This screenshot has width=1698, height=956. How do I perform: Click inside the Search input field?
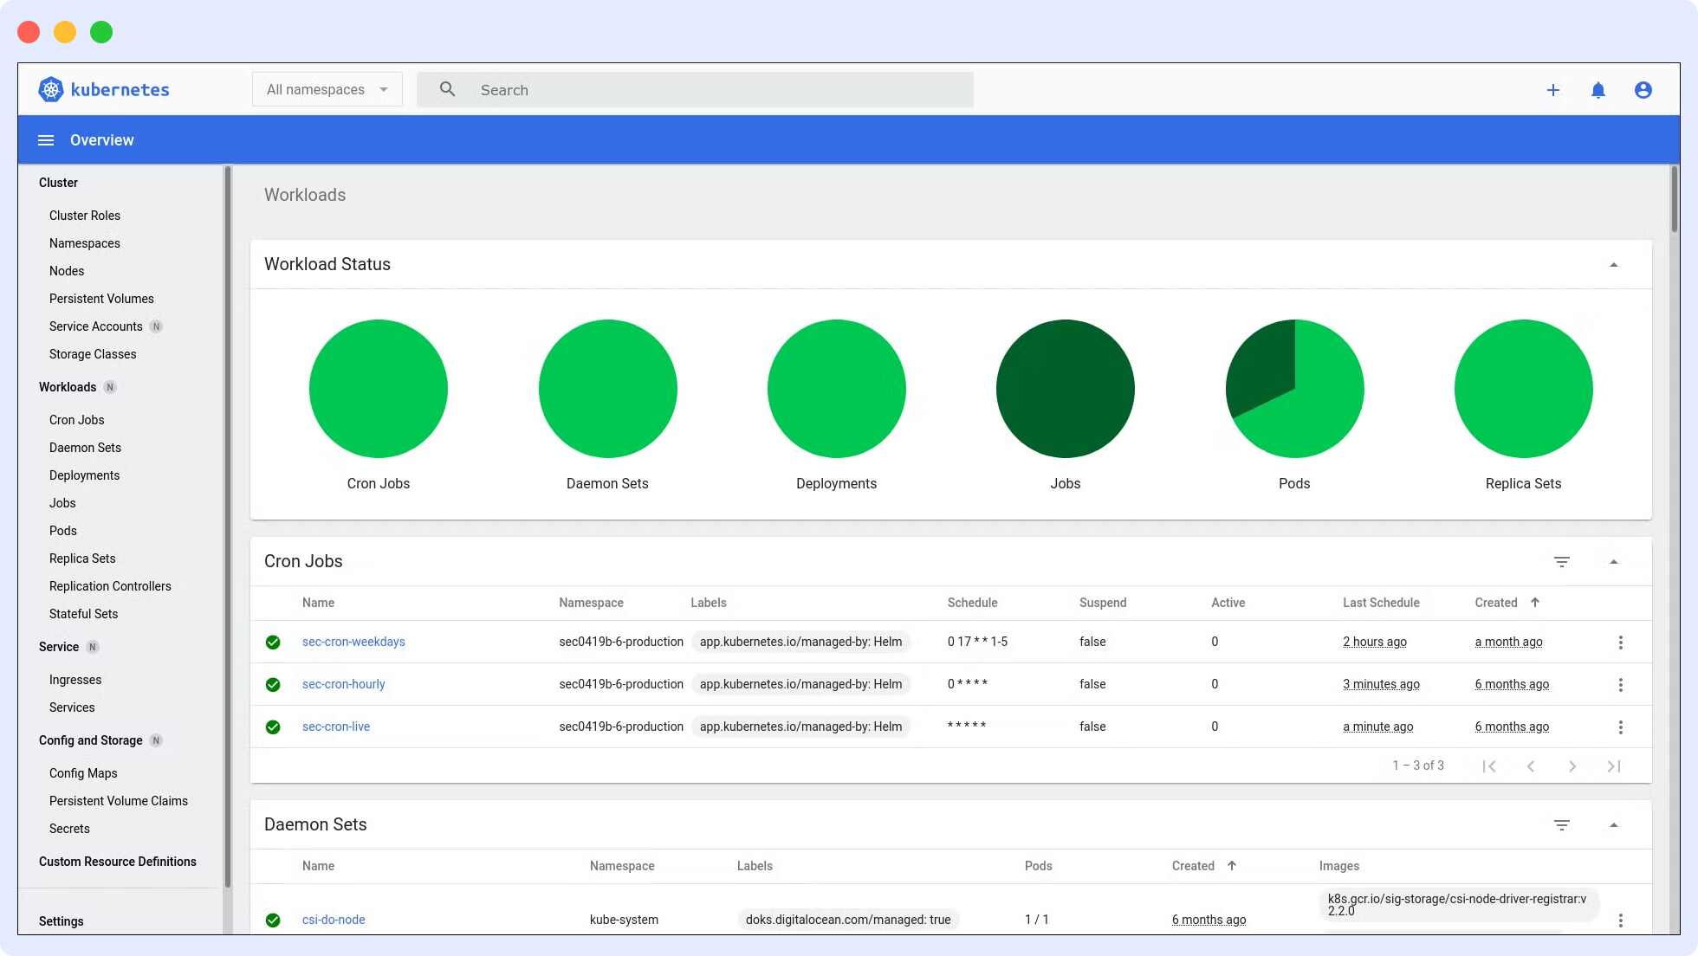(x=693, y=89)
